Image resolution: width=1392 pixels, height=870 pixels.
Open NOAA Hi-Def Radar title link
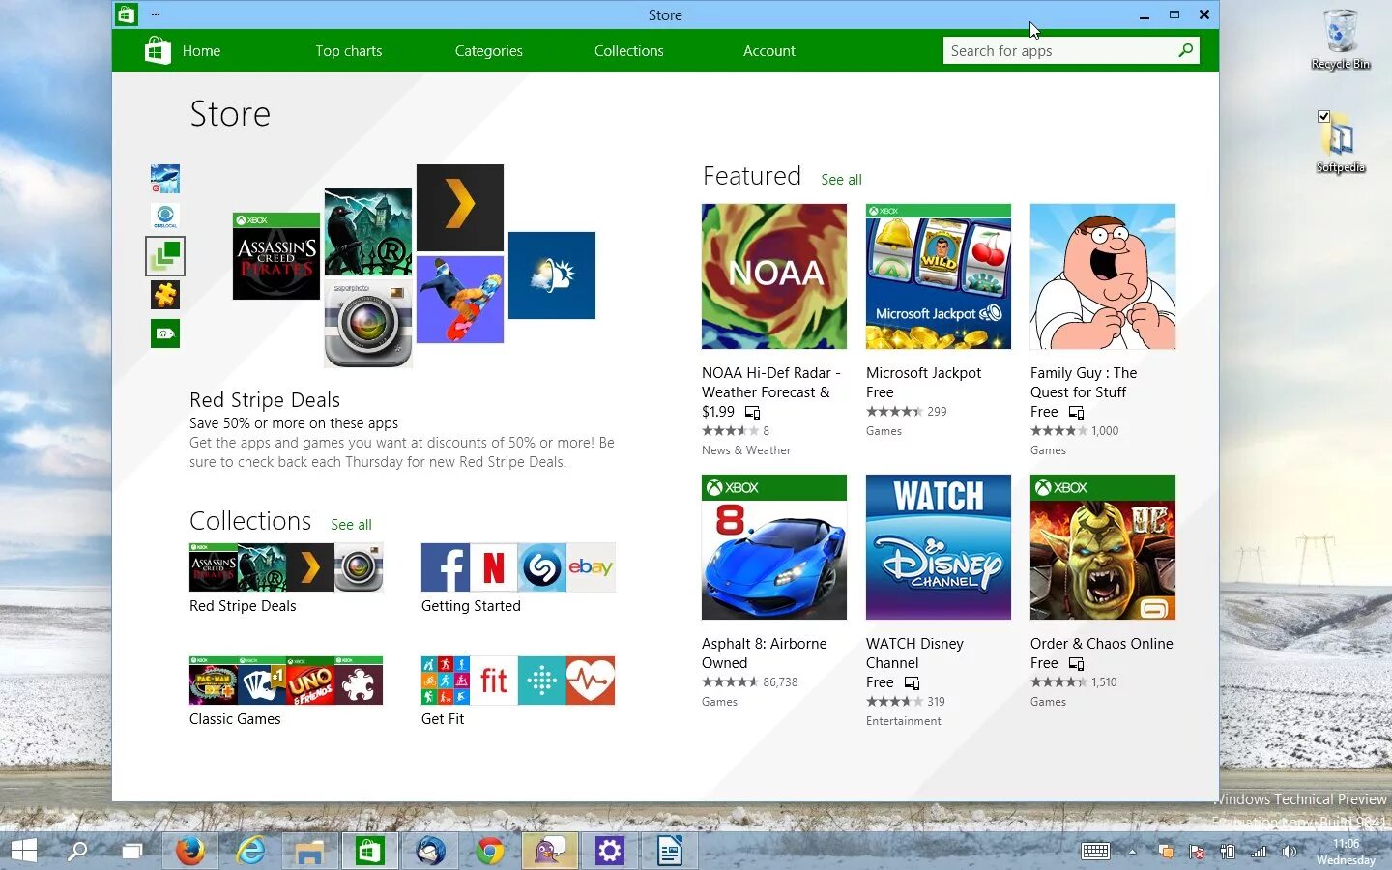point(770,383)
